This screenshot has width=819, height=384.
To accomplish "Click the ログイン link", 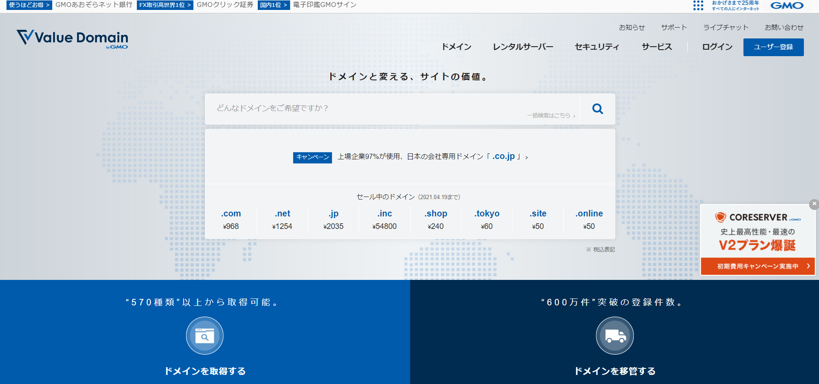I will [717, 47].
